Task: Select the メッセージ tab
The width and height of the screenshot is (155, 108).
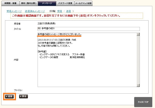Action: [x=47, y=3]
